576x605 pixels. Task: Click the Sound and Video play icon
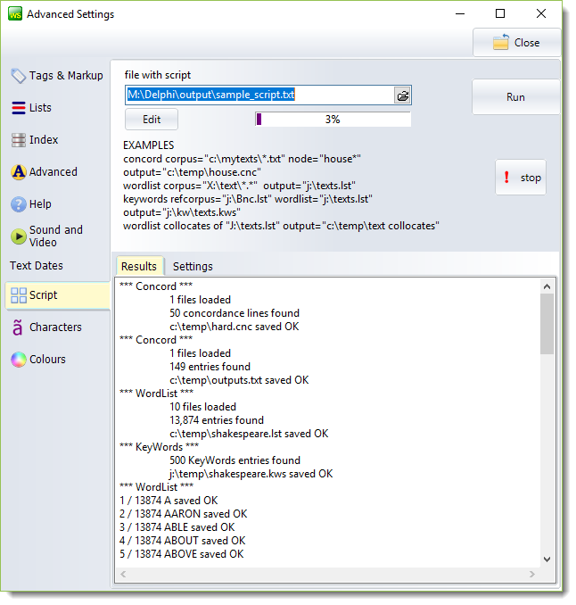coord(18,236)
